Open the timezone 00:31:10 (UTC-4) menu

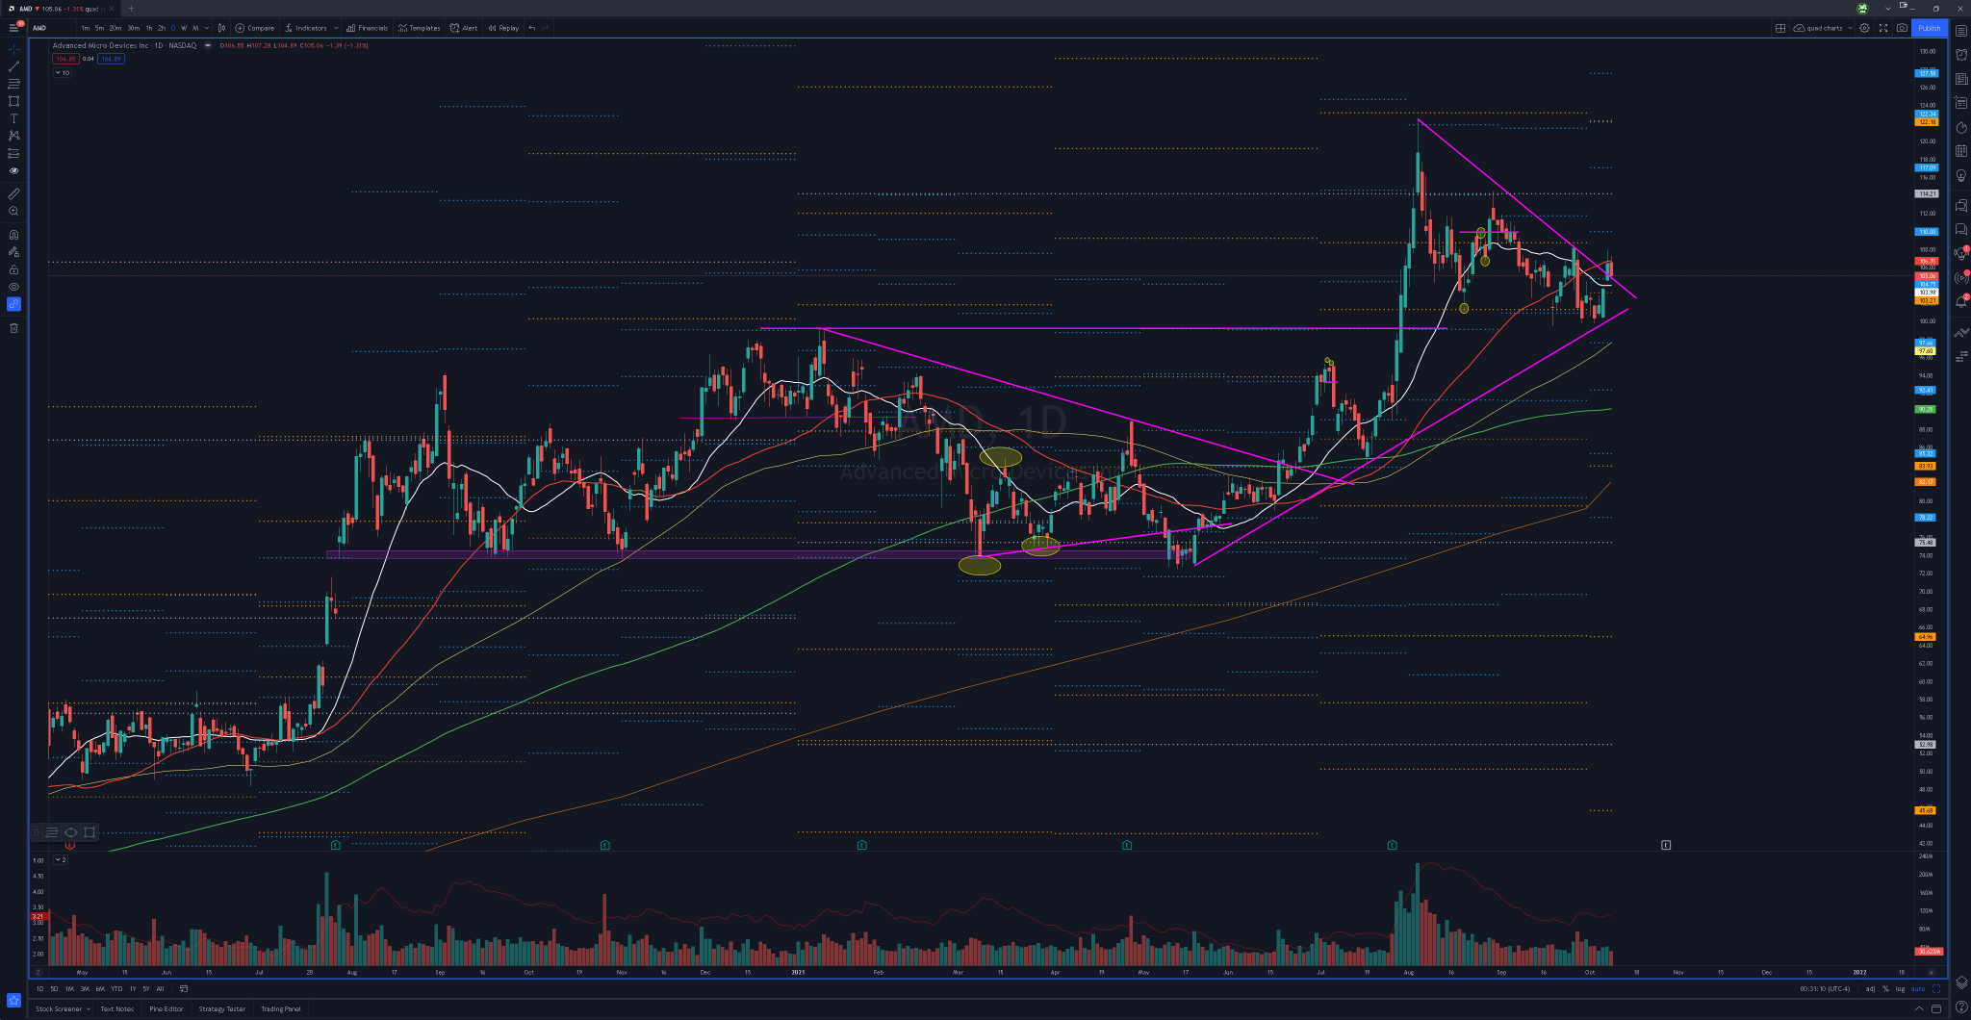(x=1826, y=988)
